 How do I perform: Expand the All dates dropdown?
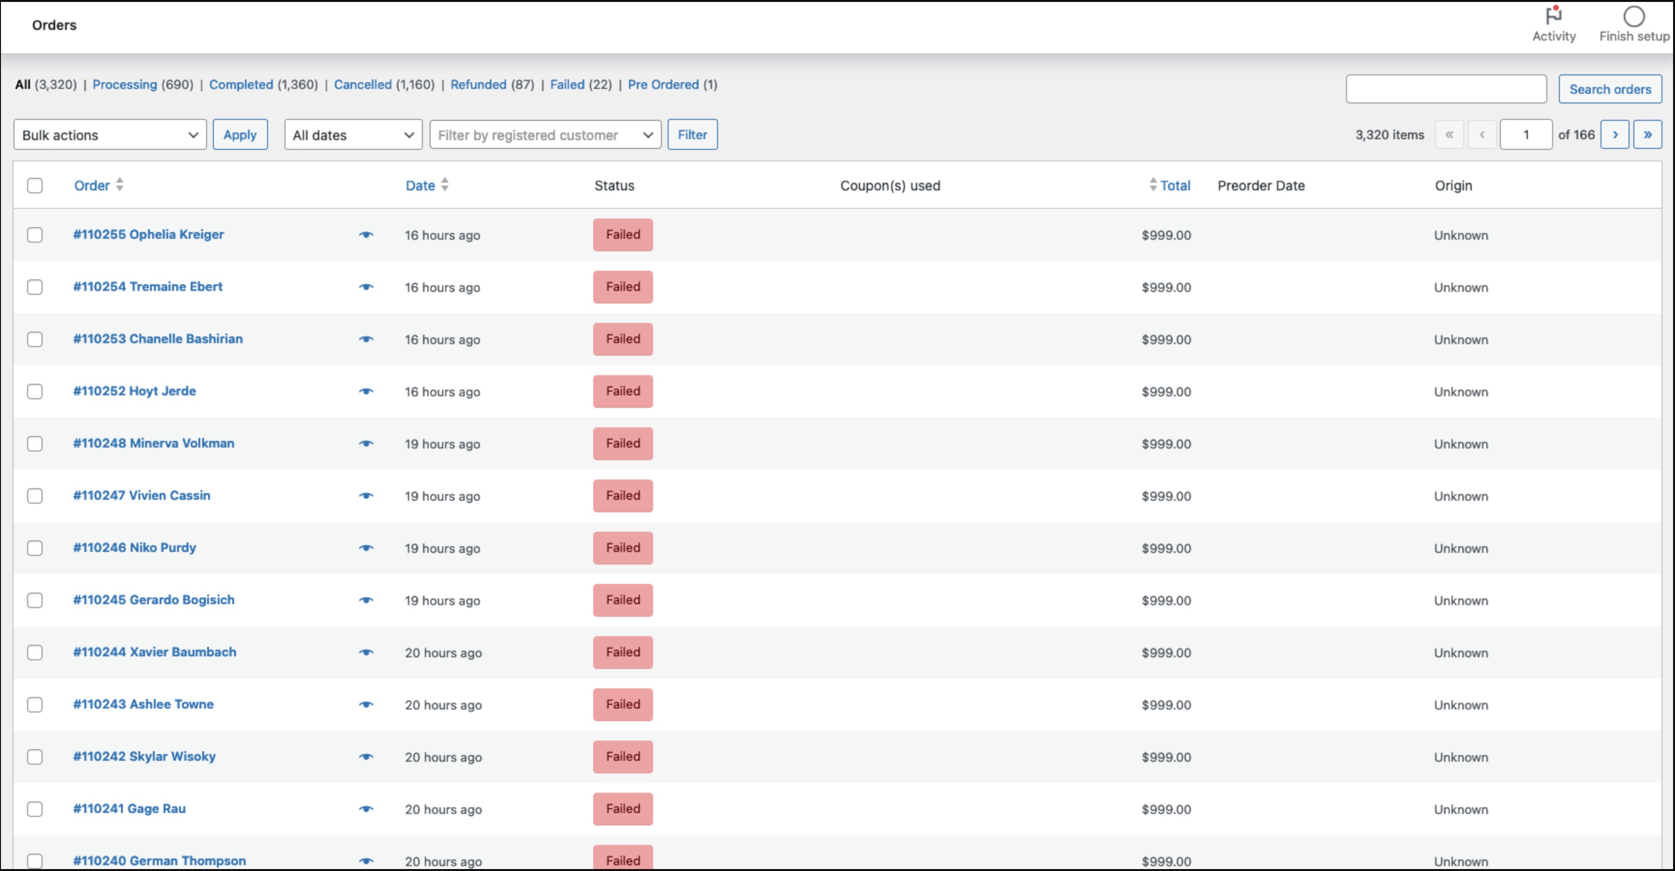(x=353, y=135)
